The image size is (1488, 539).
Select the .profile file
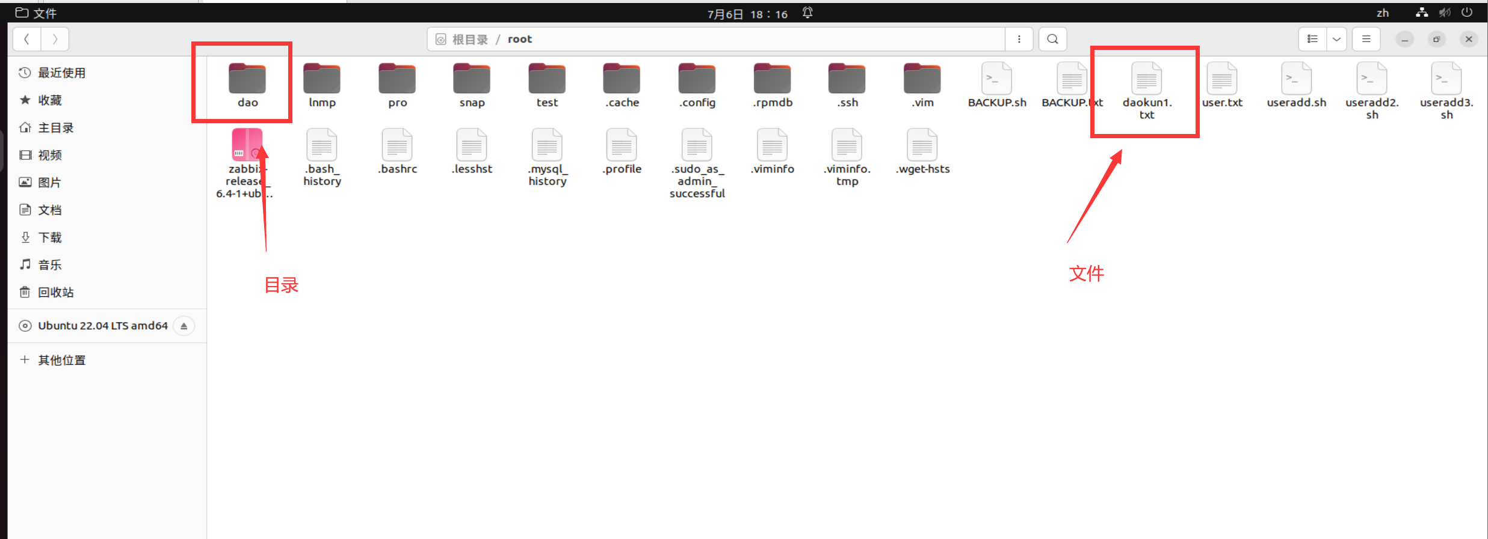pos(622,151)
